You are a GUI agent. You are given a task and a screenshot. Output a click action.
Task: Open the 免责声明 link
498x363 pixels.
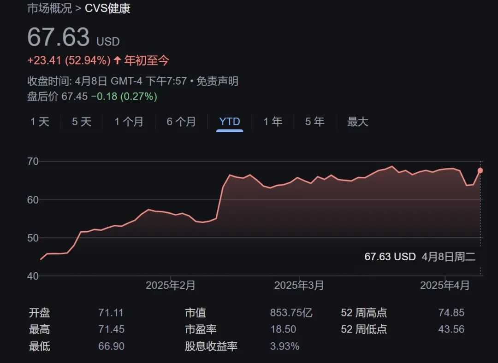pyautogui.click(x=217, y=81)
